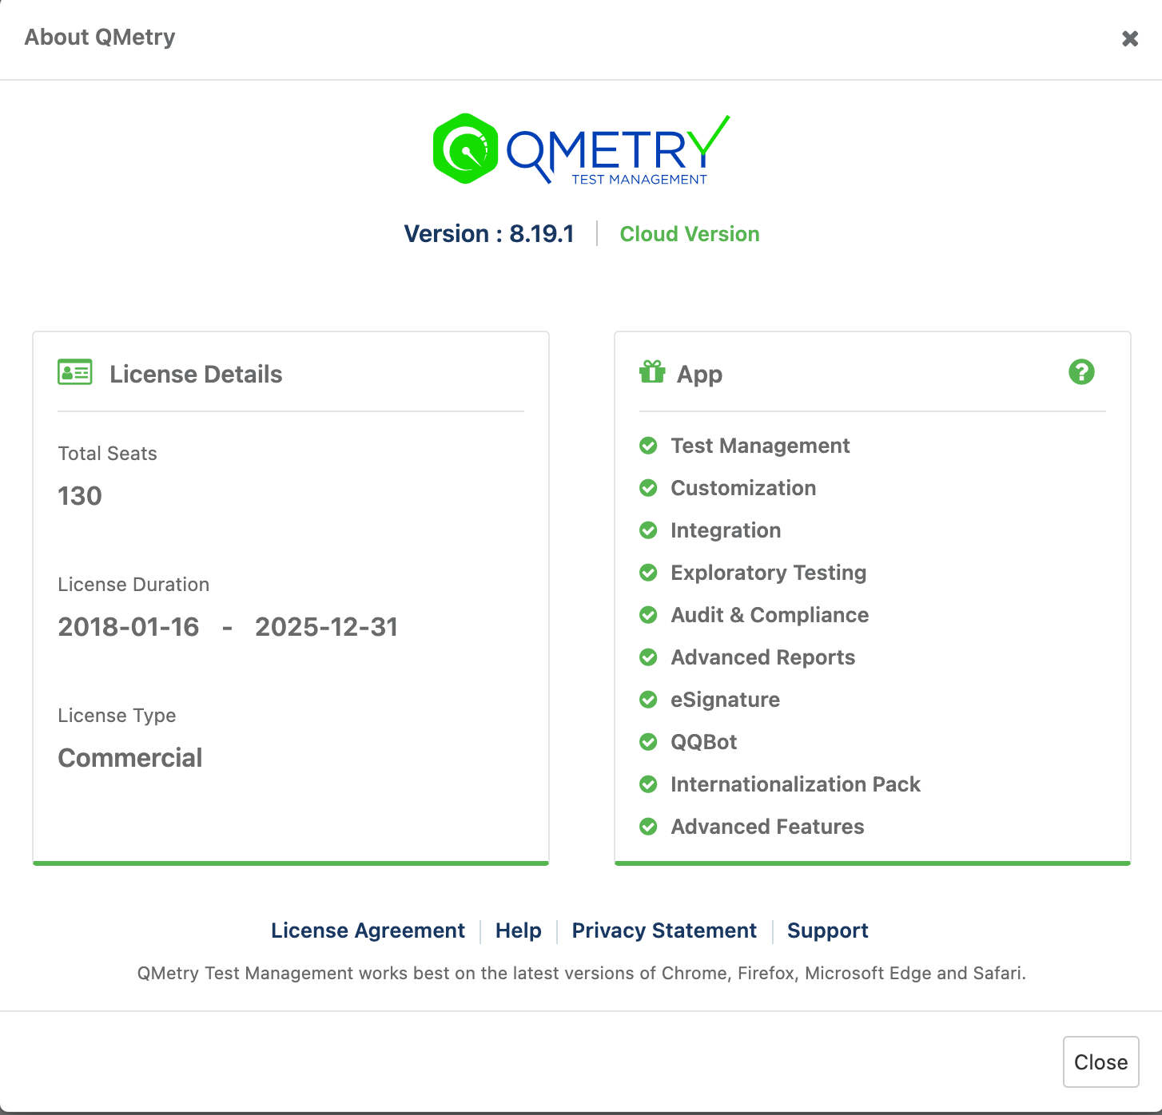Open the Help link
1162x1115 pixels.
pyautogui.click(x=518, y=930)
